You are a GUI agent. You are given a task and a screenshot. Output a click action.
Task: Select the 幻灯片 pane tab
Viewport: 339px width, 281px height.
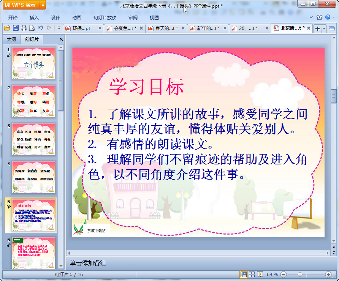coord(32,39)
